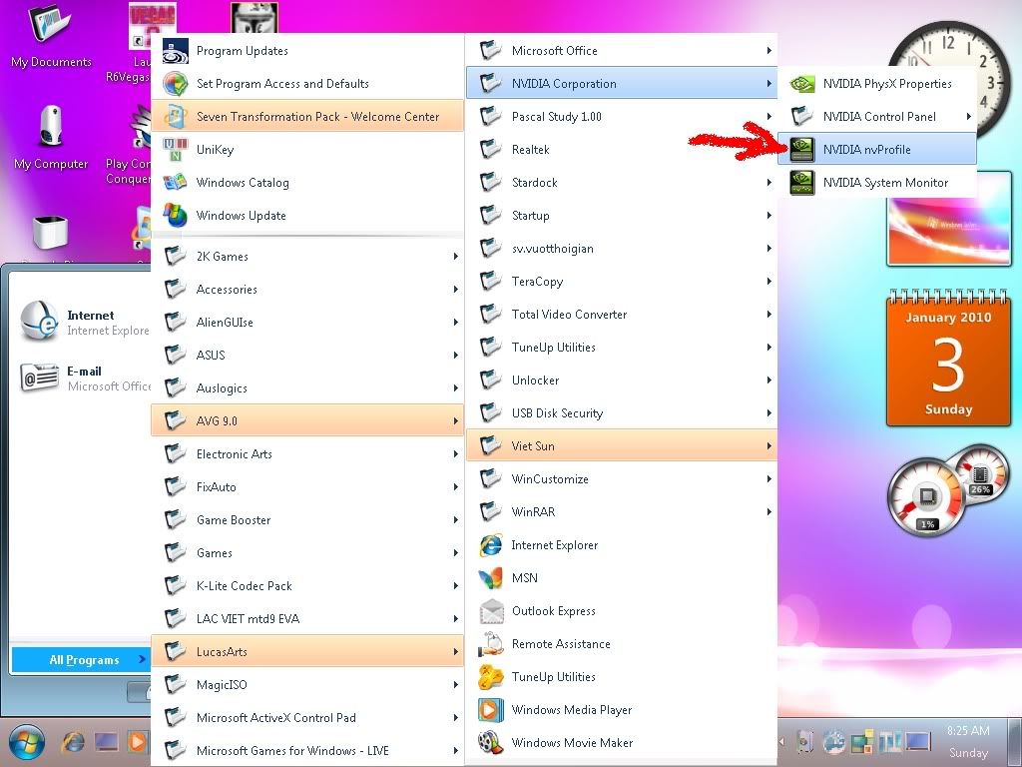
Task: Click the MSN butterfly icon
Action: [x=490, y=578]
